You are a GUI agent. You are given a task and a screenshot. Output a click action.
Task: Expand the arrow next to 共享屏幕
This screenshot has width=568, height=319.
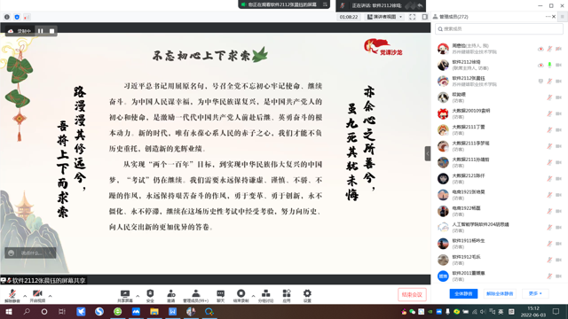[138, 296]
